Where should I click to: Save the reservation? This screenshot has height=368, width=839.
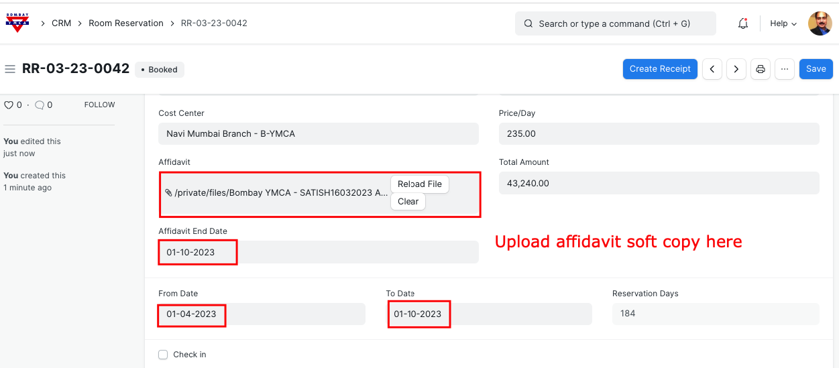coord(816,69)
